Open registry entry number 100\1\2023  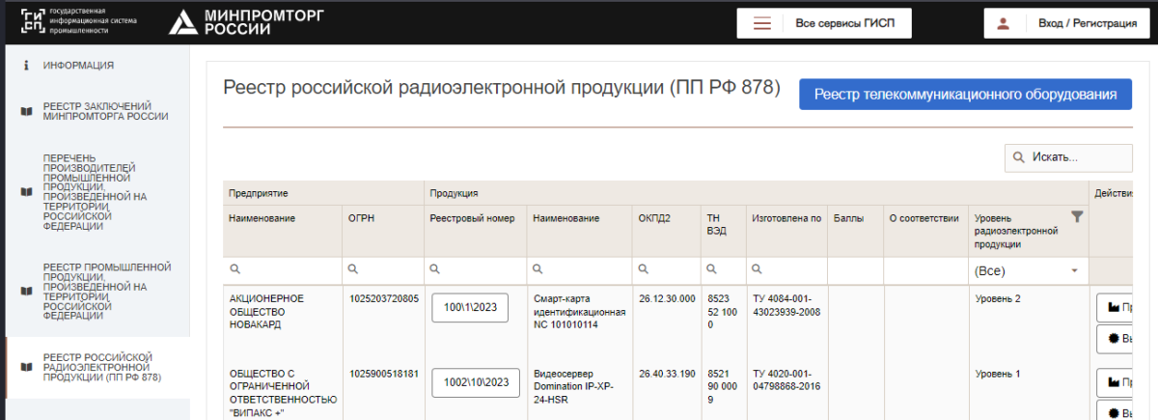coord(469,308)
